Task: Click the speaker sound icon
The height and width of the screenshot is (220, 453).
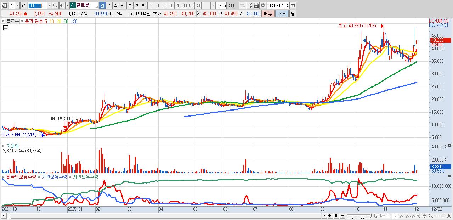Action: [x=62, y=5]
